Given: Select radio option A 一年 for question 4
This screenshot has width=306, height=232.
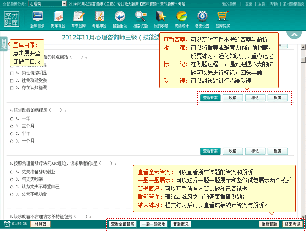Looking at the screenshot, I should point(11,119).
